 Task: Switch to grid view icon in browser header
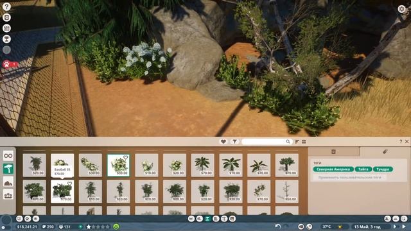click(304, 141)
